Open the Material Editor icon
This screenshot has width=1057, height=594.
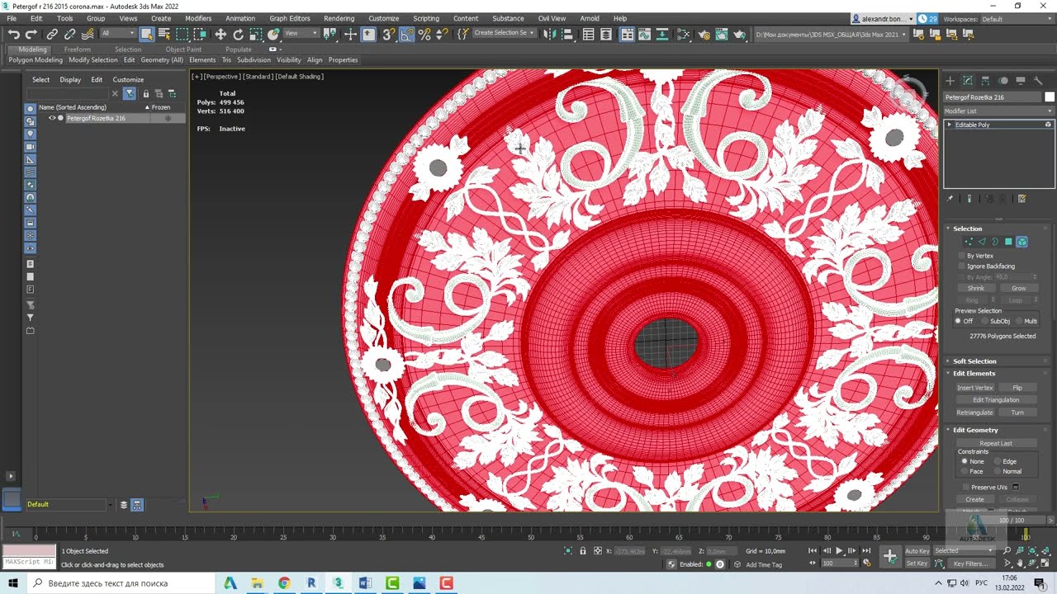click(x=683, y=34)
